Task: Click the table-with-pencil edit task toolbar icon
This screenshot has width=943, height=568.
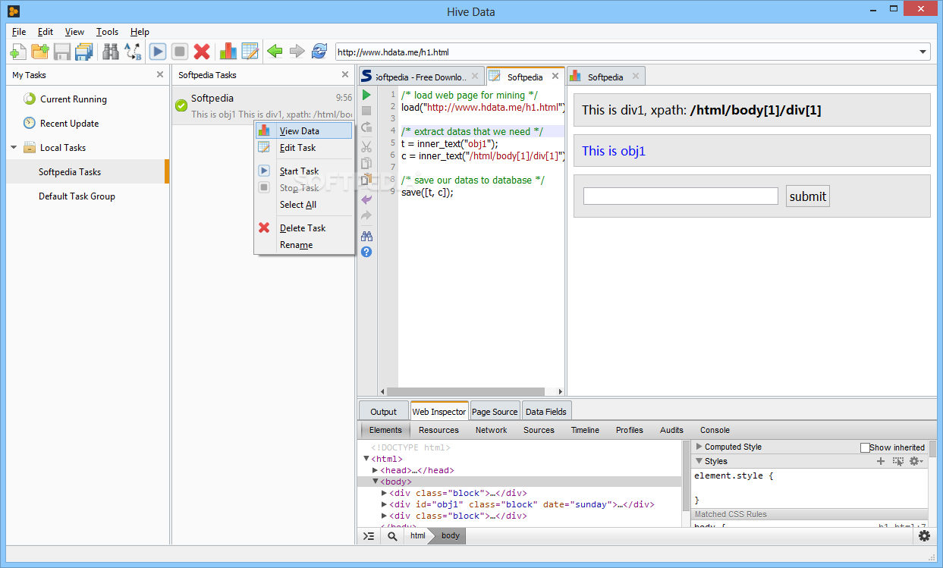Action: (250, 52)
